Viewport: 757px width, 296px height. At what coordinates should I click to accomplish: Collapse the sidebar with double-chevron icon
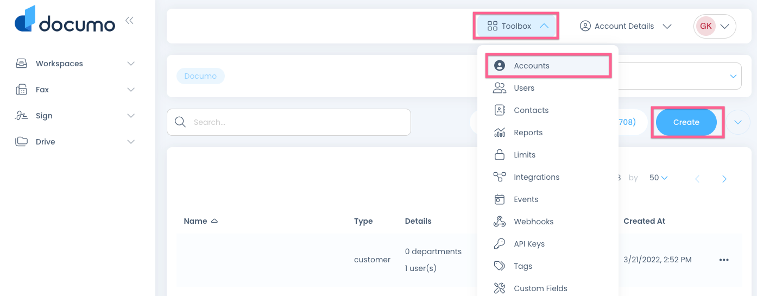[129, 21]
